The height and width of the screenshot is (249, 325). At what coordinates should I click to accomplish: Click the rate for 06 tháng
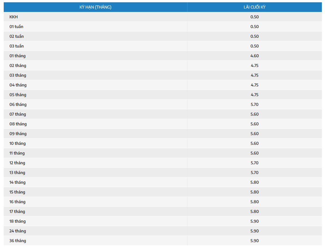point(254,104)
